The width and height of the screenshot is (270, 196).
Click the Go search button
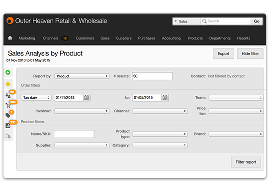[257, 21]
